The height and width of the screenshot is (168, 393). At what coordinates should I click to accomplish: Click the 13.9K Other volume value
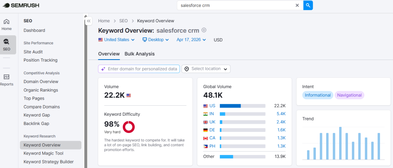(280, 156)
